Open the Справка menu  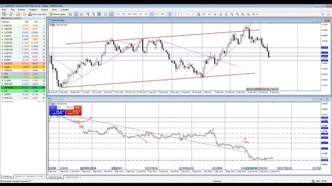point(64,10)
